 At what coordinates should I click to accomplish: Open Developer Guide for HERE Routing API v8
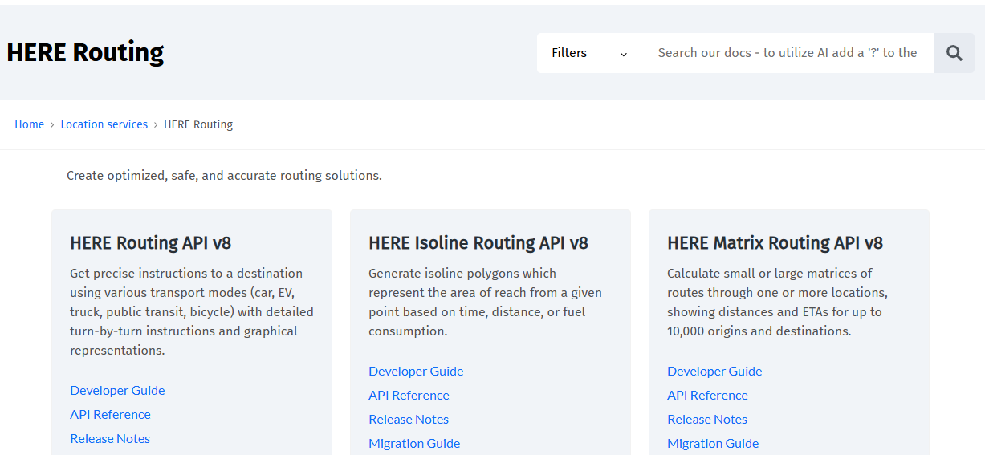click(117, 391)
